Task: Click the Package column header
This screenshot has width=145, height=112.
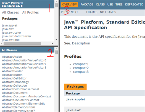Action: [x=73, y=93]
